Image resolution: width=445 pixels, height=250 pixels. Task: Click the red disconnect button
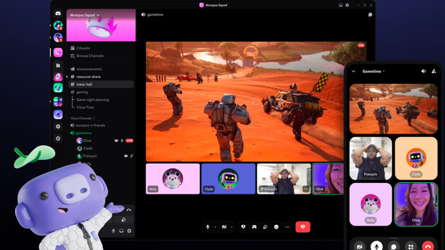[x=303, y=227]
